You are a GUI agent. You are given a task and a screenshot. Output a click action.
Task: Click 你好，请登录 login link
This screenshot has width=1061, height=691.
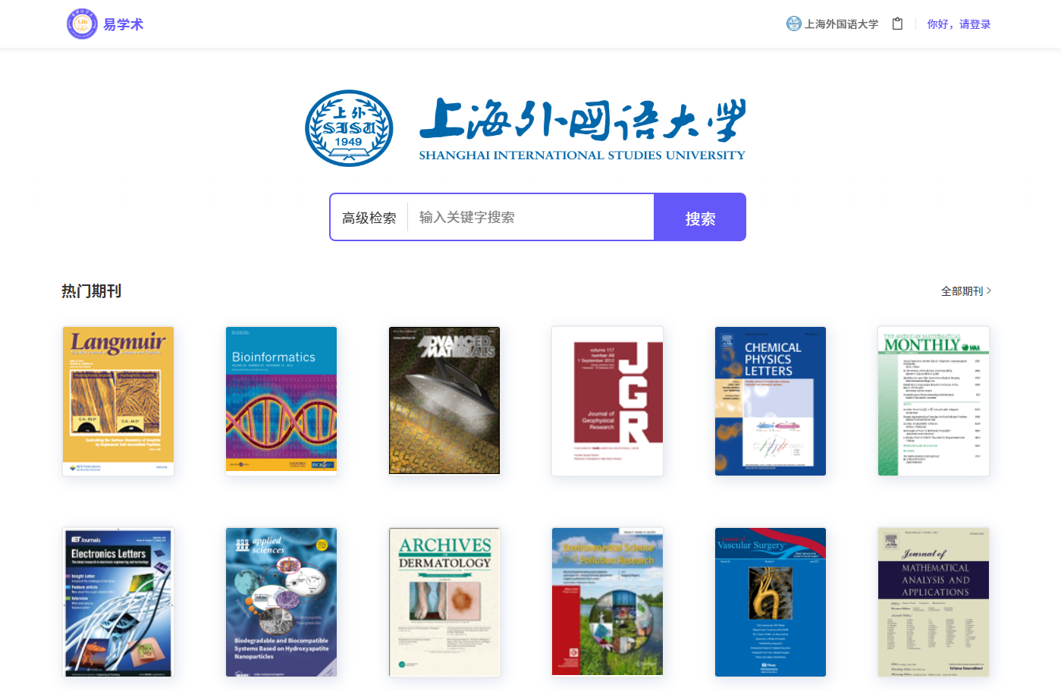coord(959,24)
